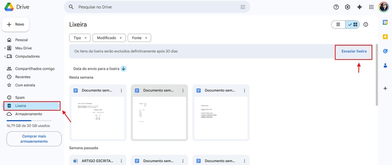Click the Help question mark icon
The height and width of the screenshot is (165, 392).
(336, 7)
